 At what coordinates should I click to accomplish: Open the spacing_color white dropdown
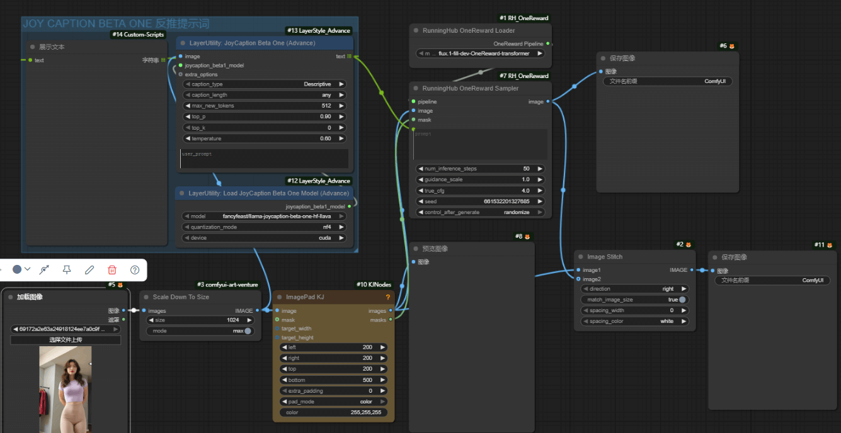pyautogui.click(x=634, y=321)
